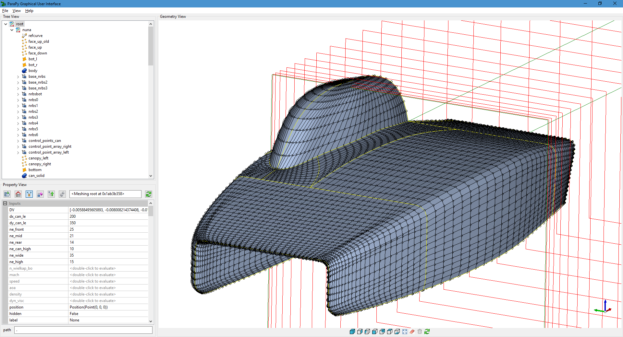Screen dimensions: 623x337
Task: Click the fit-all zoom icon
Action: 405,331
